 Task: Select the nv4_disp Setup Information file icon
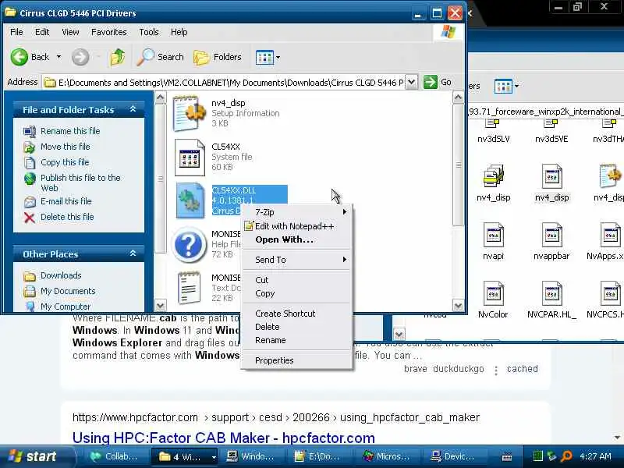tap(190, 113)
